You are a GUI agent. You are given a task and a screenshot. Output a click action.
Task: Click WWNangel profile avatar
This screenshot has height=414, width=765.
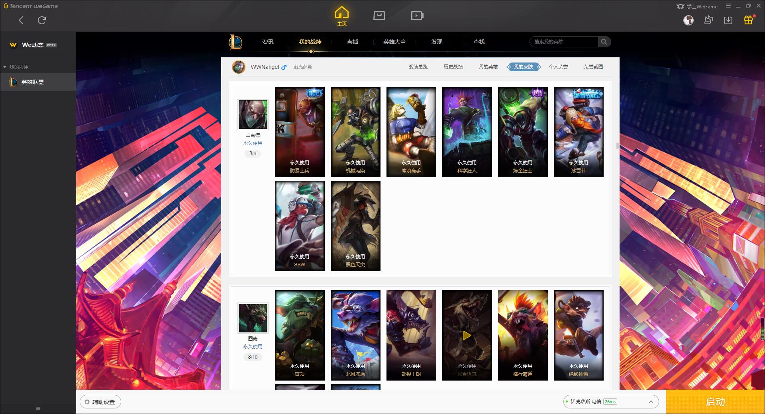pyautogui.click(x=239, y=67)
